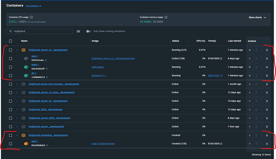Start the brightyard_2020__development stack
276x159 pixels.
250,109
